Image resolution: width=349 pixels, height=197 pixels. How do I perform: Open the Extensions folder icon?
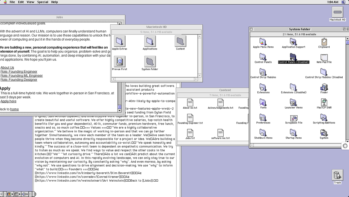click(263, 87)
